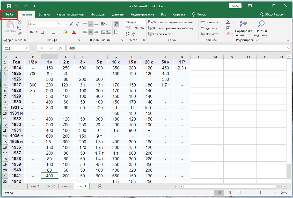This screenshot has width=293, height=198.
Task: Add a new sheet with plus button
Action: (100, 186)
